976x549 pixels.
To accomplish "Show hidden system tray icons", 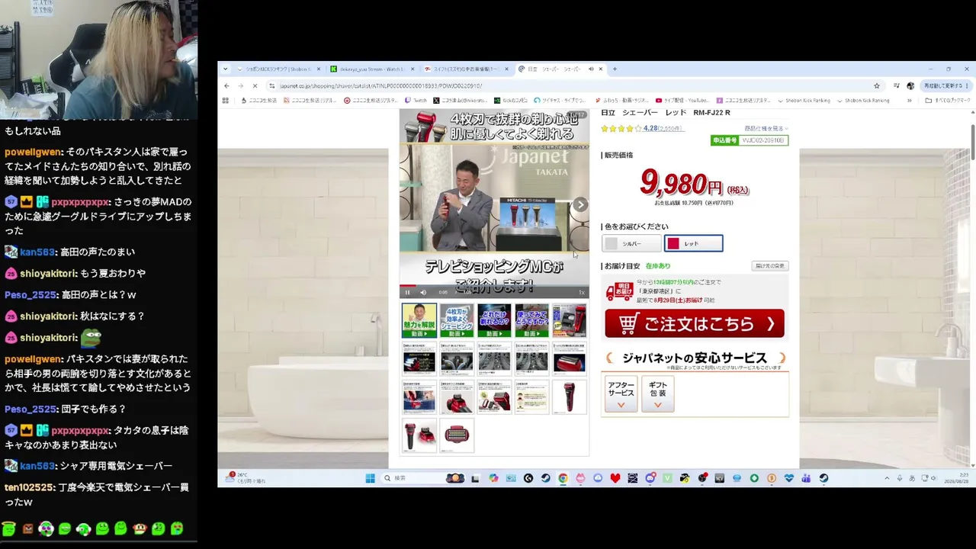I will click(x=887, y=478).
